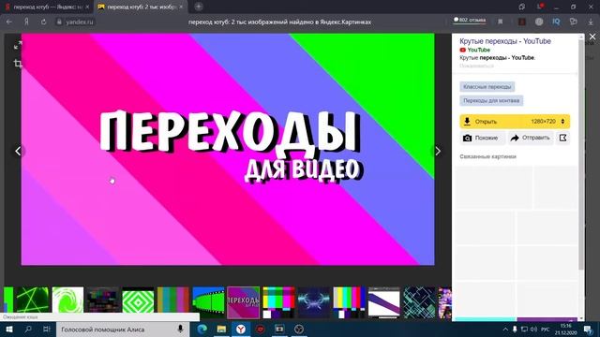Open the green YouTube source link

pyautogui.click(x=478, y=50)
